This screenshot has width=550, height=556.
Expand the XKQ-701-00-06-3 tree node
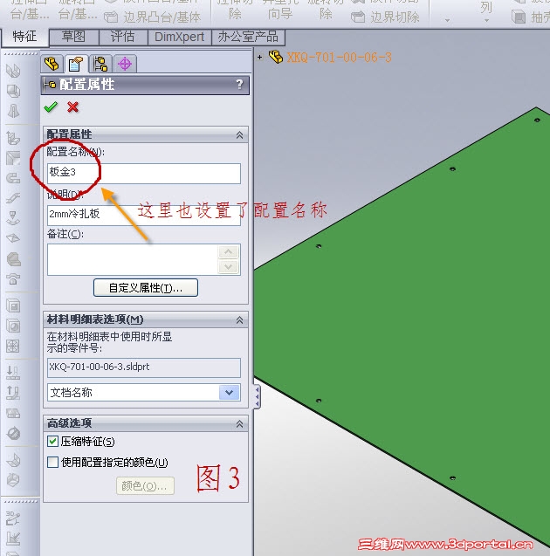tap(260, 57)
